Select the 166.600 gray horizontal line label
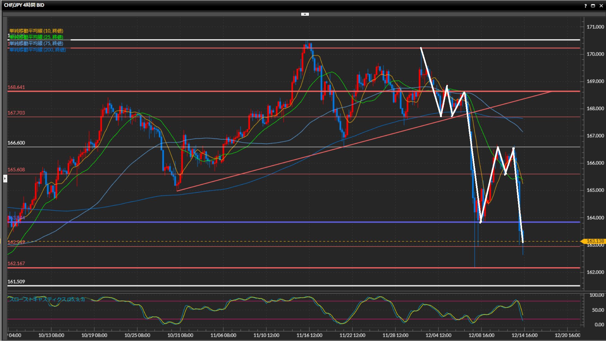 tap(16, 143)
